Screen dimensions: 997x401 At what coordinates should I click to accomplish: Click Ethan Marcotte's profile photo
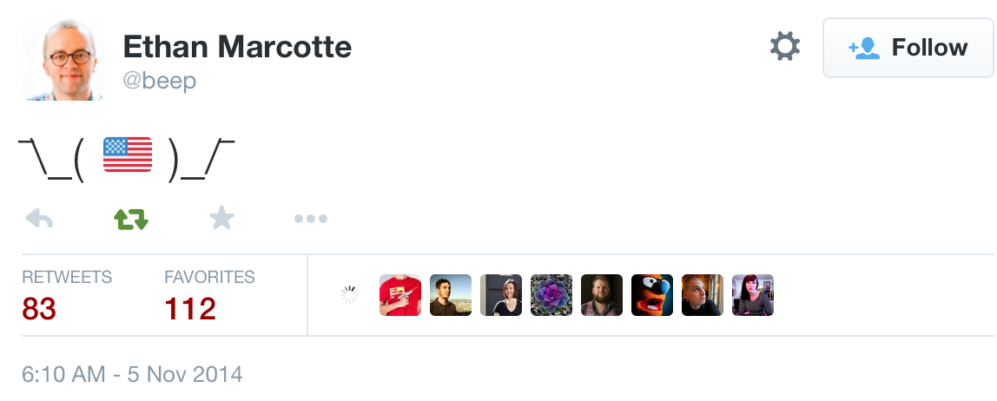63,58
